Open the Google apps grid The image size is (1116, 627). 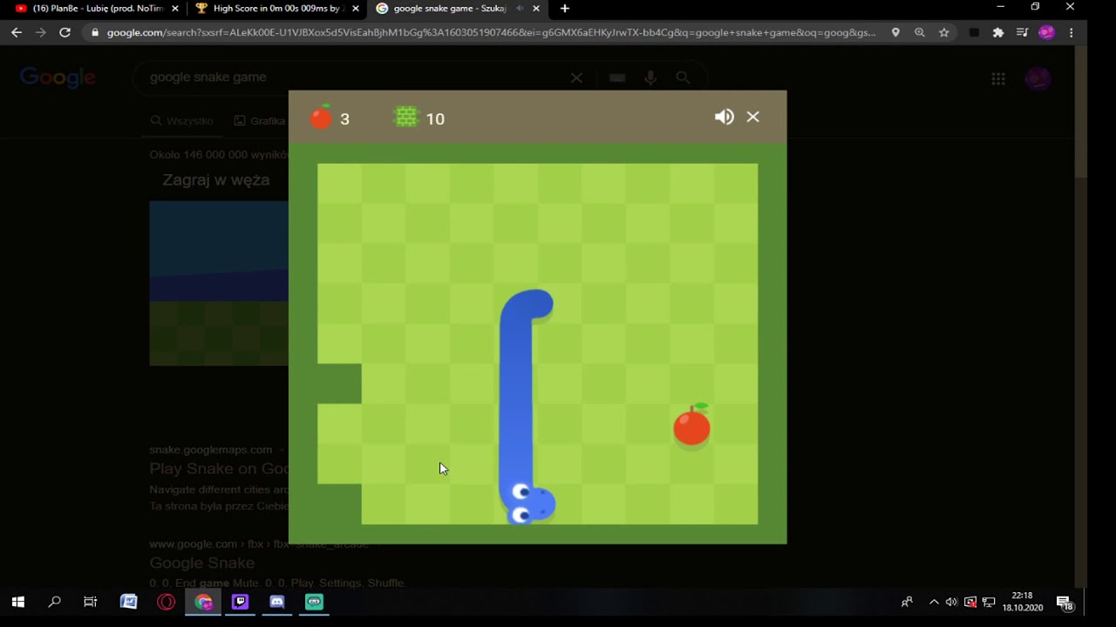pyautogui.click(x=998, y=78)
